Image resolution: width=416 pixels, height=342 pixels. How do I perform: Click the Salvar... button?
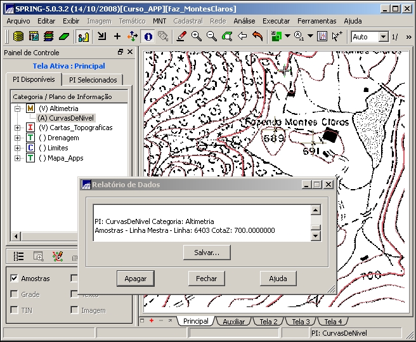[x=202, y=253]
